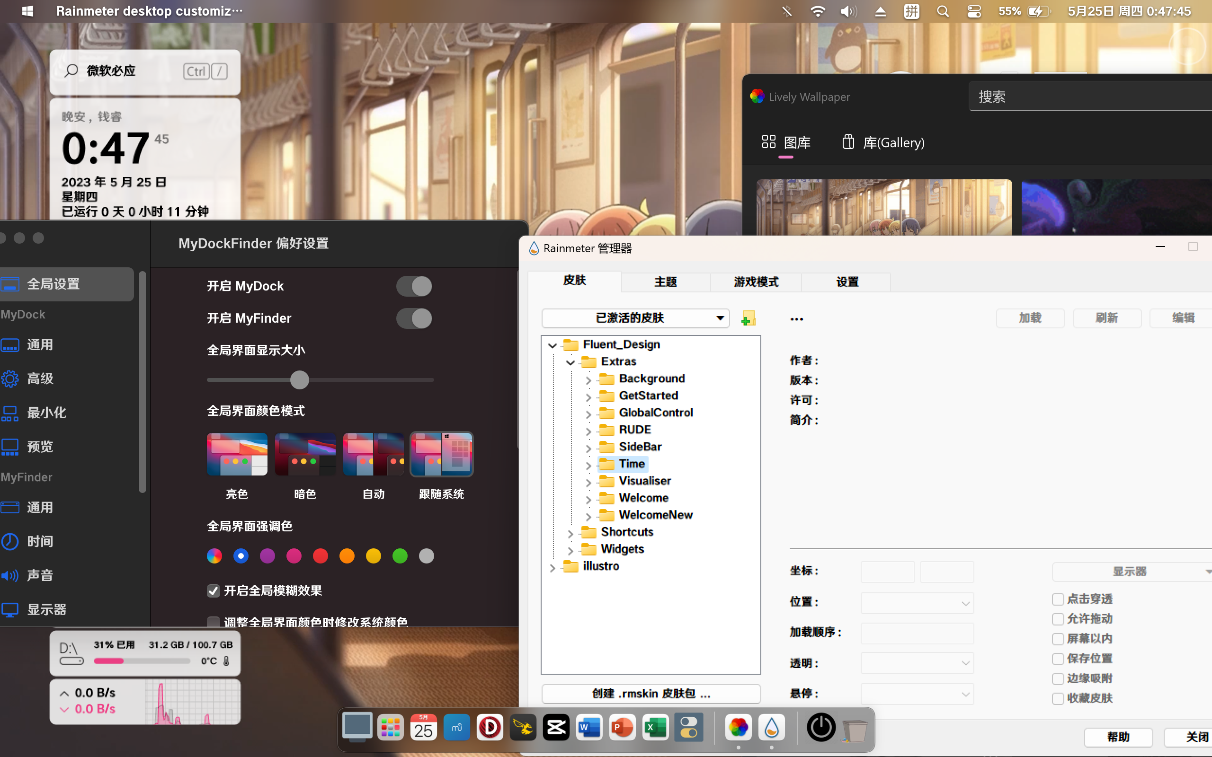Click the 刷新 button

pos(1107,318)
